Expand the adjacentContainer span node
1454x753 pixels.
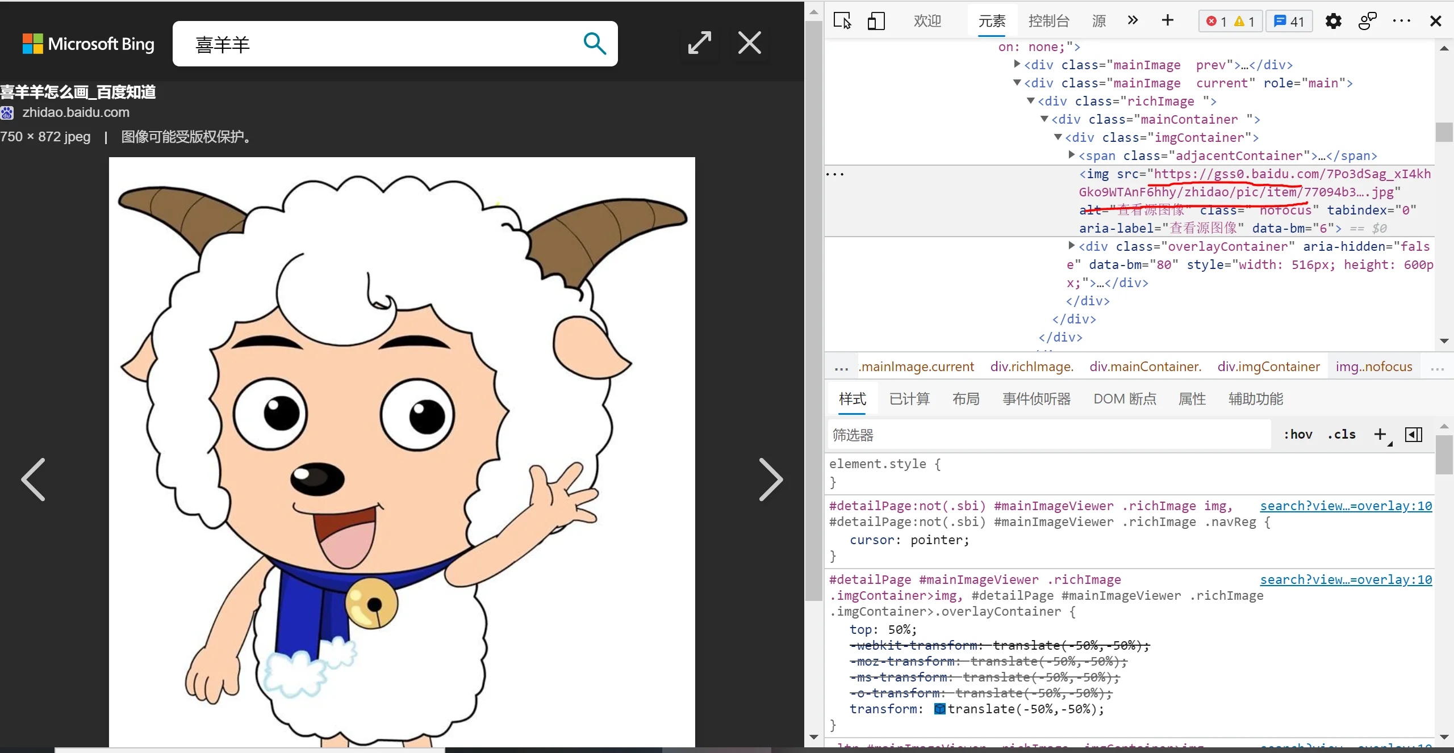click(x=1072, y=155)
